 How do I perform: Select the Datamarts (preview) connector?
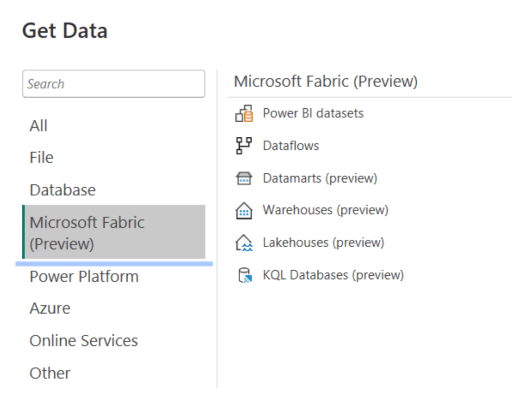point(319,178)
